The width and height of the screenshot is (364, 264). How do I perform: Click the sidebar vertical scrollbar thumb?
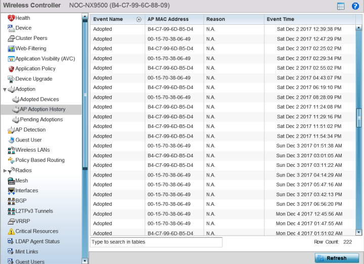[x=85, y=95]
